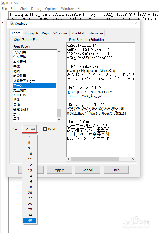159x233 pixels.
Task: Open the Size dropdown showing 12
Action: 29,129
